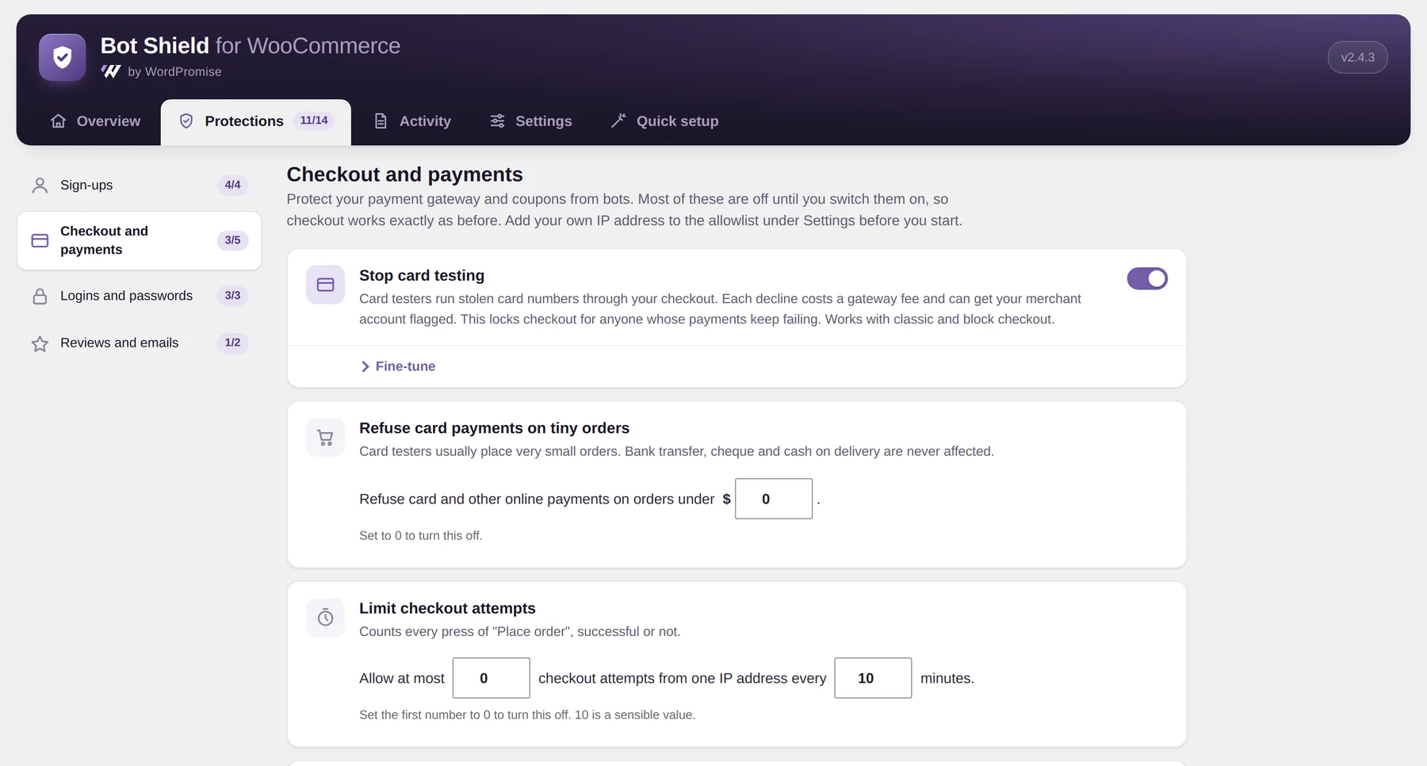Open the Settings tab

point(530,121)
